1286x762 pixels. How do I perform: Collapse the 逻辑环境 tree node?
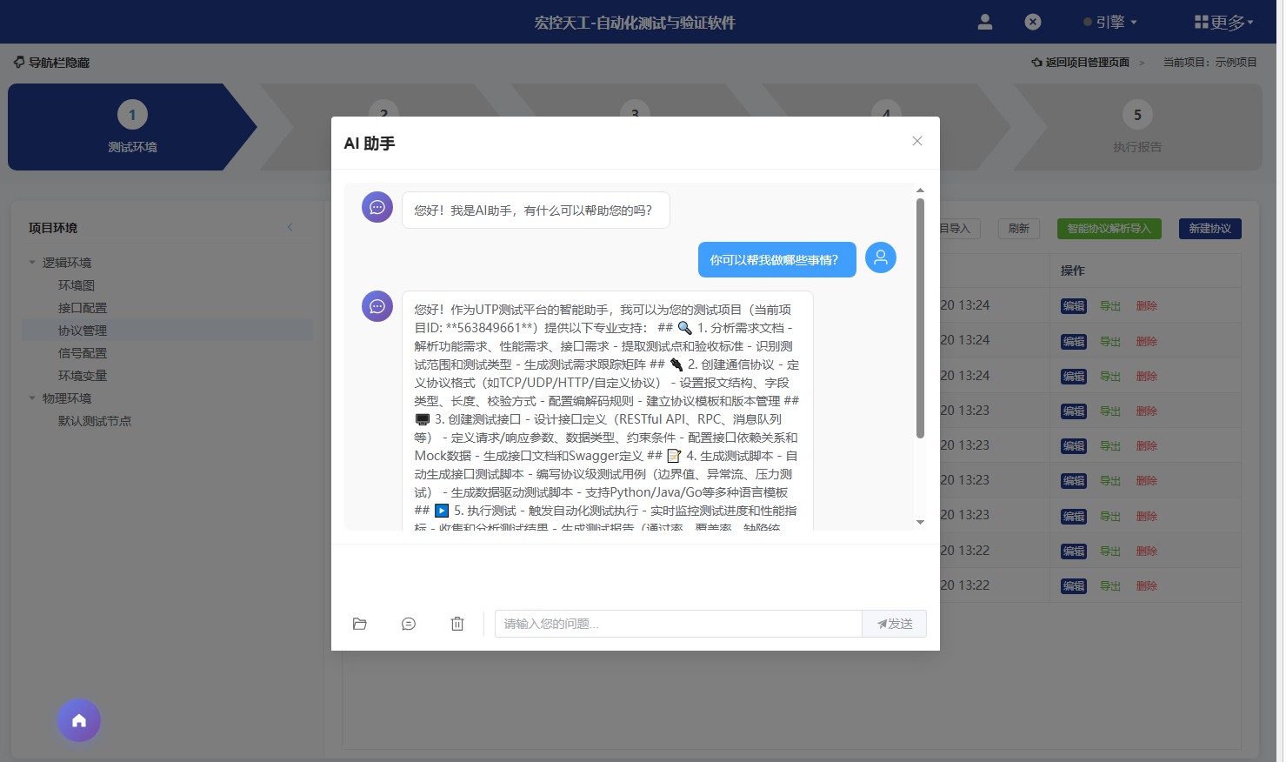pos(31,262)
